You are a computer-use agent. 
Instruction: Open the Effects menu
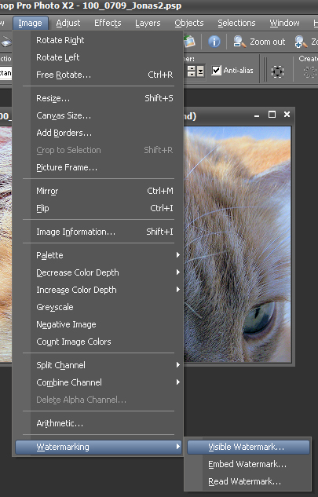tap(108, 23)
